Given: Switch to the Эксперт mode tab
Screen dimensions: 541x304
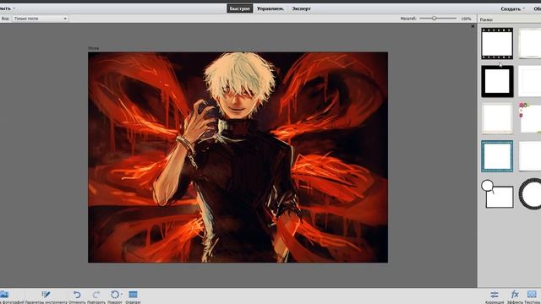Looking at the screenshot, I should [x=301, y=8].
